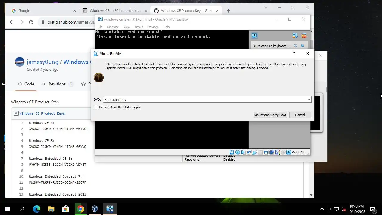Click recording indicator in VM status bar
This screenshot has width=382, height=215.
coord(272,152)
